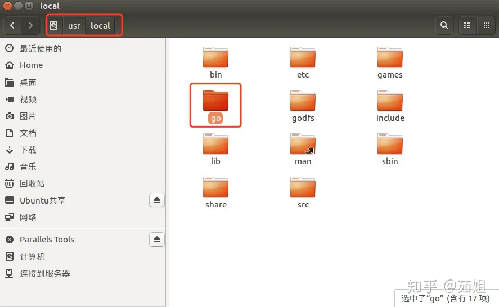This screenshot has width=499, height=307.
Task: Open 图片 in the sidebar
Action: coord(83,116)
